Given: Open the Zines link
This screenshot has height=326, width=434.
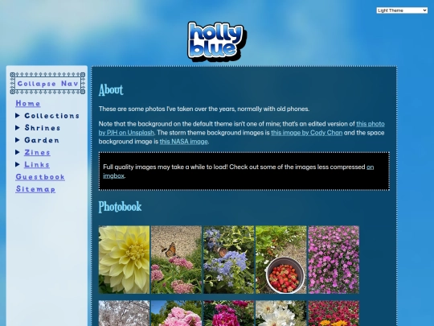Looking at the screenshot, I should (x=37, y=152).
